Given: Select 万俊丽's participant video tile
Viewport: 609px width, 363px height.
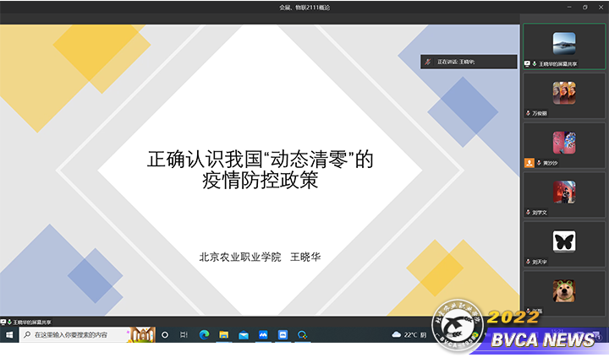Looking at the screenshot, I should (564, 95).
